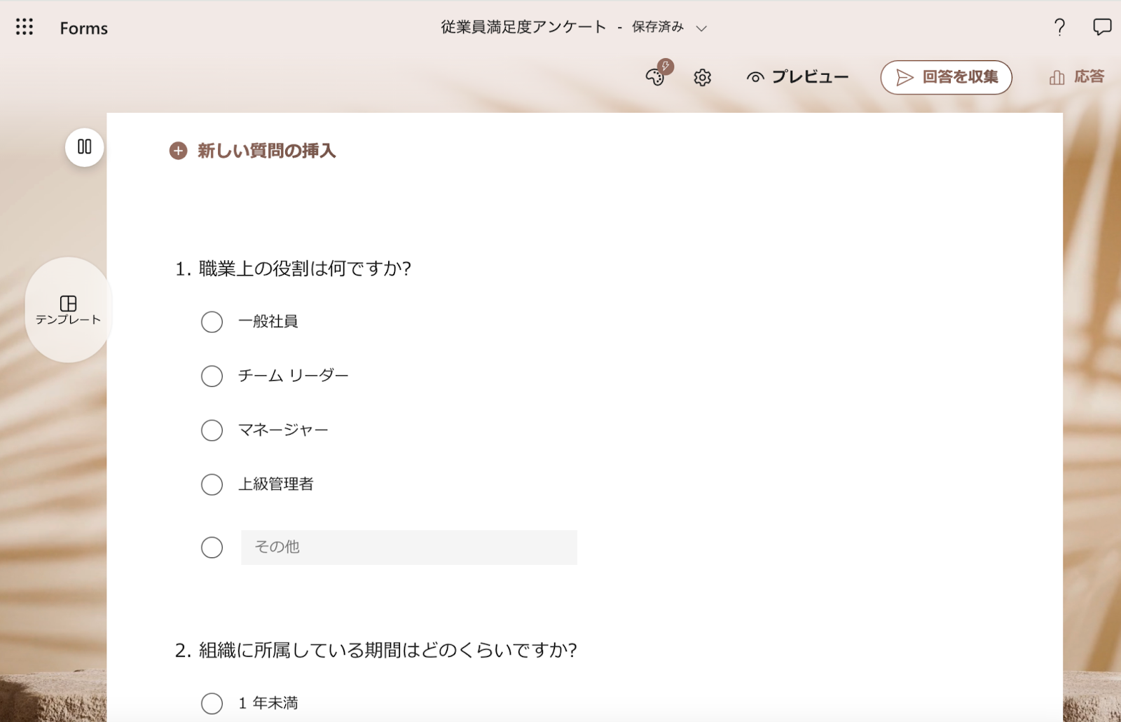The image size is (1121, 722).
Task: Click the プレビュー eye icon
Action: coord(755,77)
